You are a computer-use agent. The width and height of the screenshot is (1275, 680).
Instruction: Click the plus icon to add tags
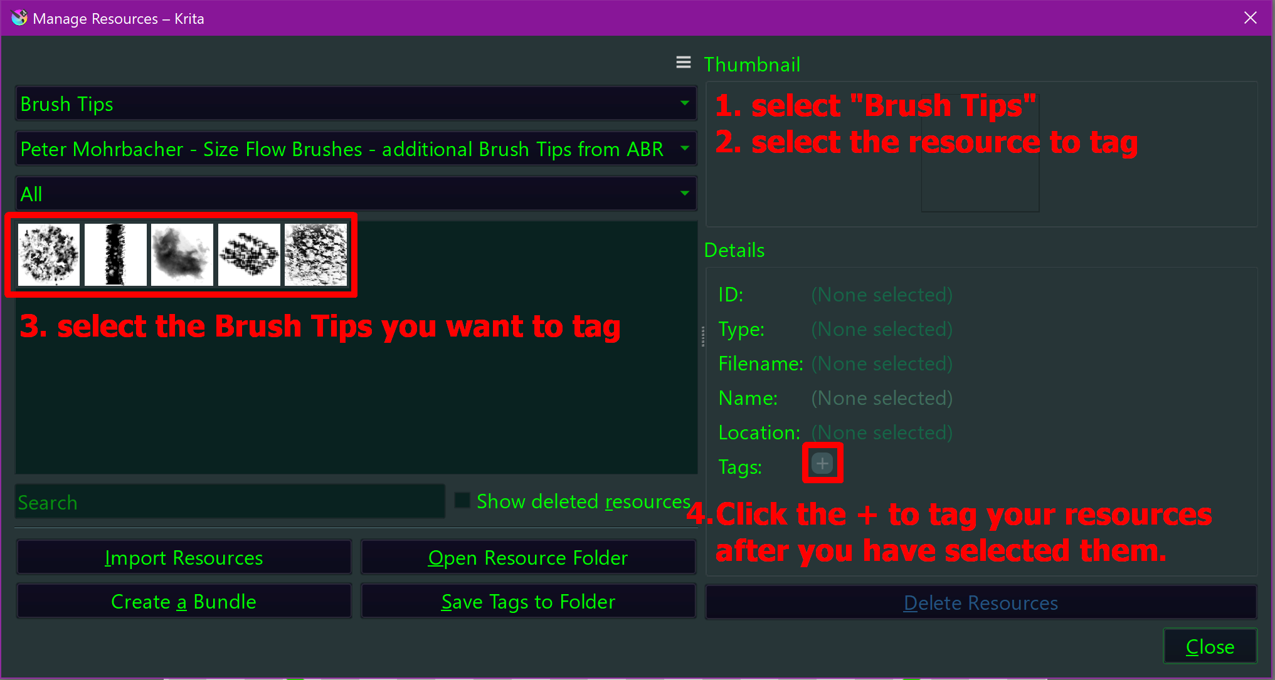pyautogui.click(x=822, y=464)
